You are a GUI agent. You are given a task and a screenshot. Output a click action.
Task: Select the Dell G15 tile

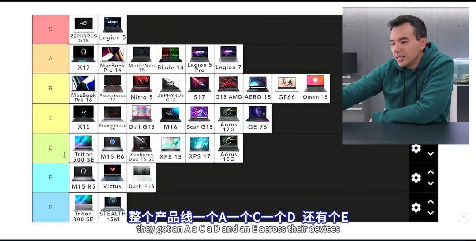[141, 119]
